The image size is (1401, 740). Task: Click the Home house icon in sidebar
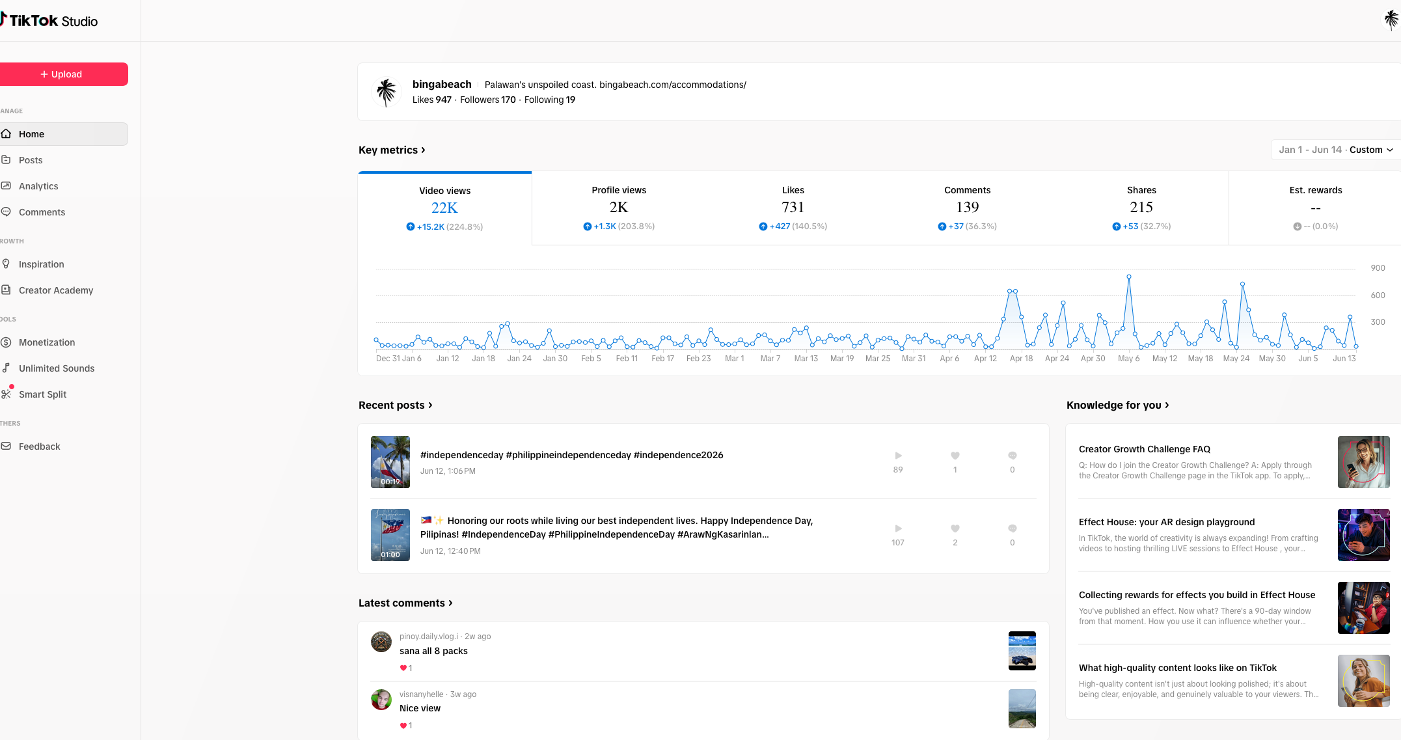click(x=7, y=133)
